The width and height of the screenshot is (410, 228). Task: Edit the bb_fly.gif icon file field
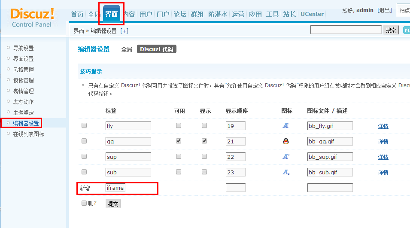330,126
